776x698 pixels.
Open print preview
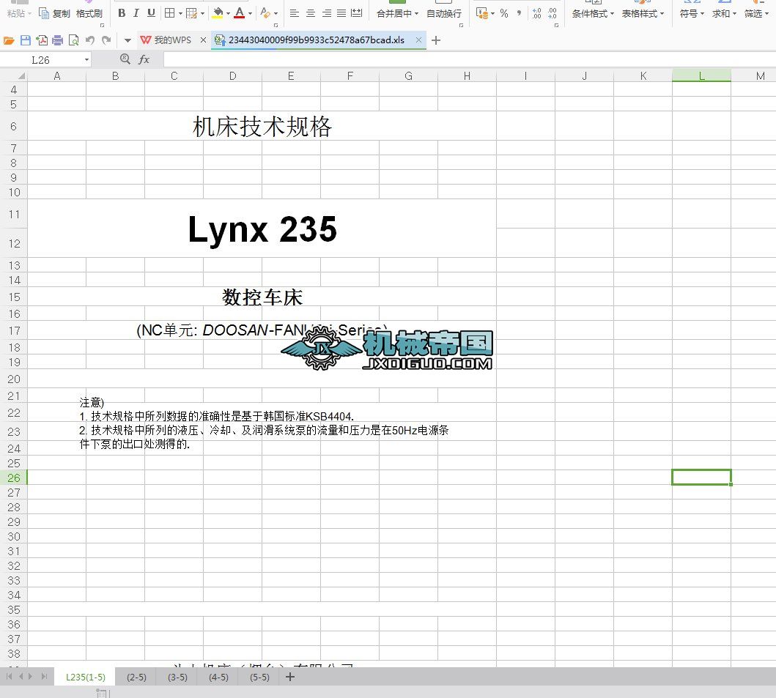[74, 40]
